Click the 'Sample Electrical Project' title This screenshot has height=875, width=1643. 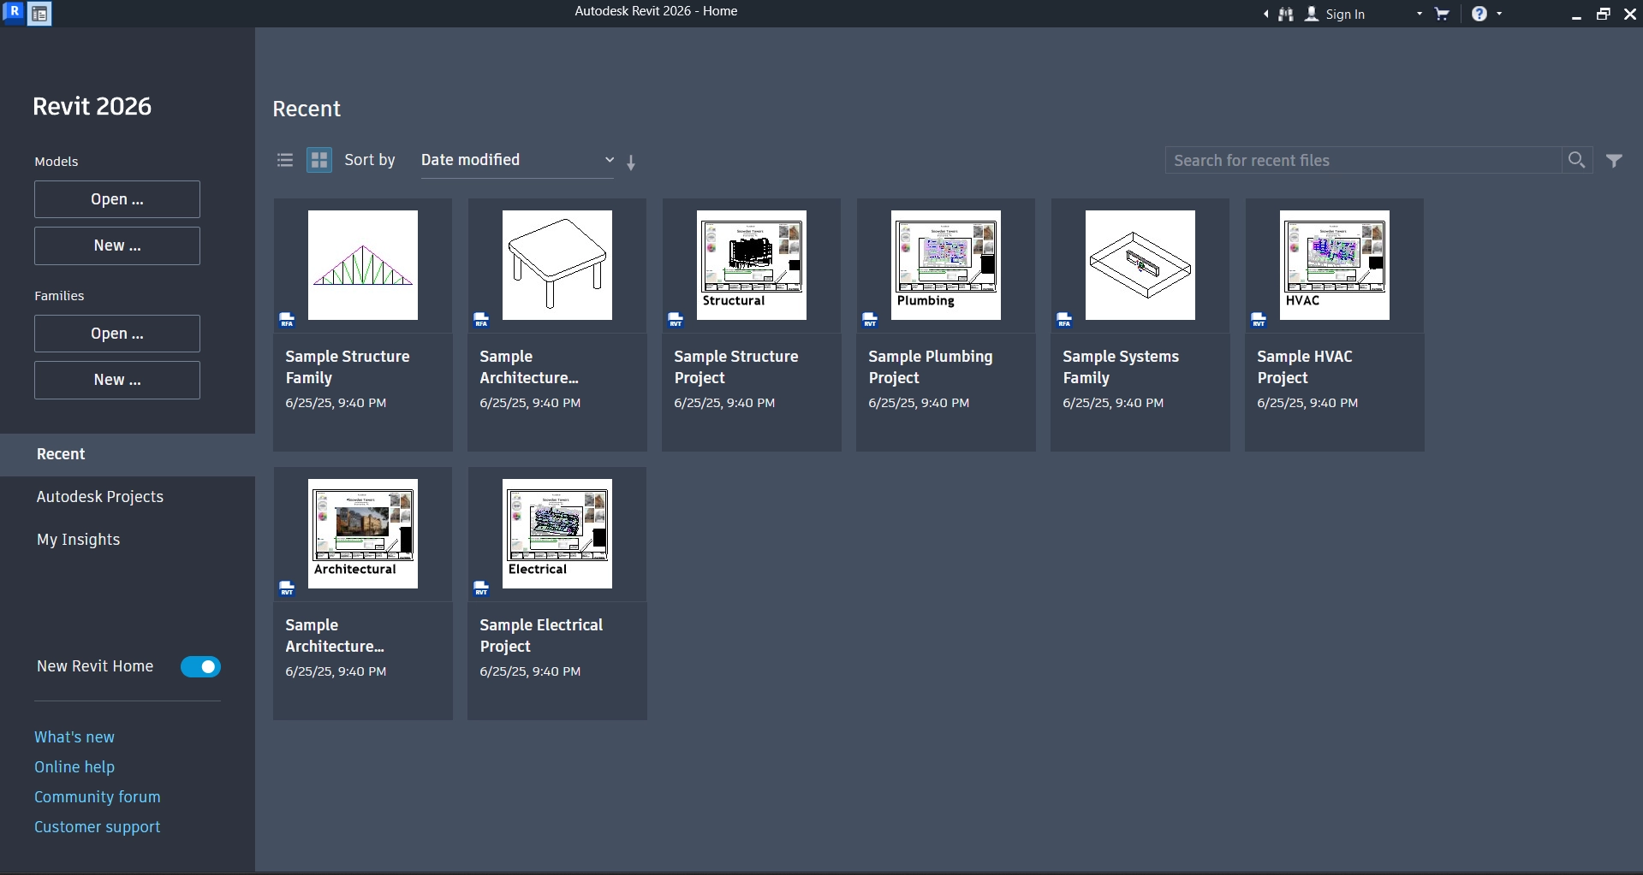click(x=541, y=636)
